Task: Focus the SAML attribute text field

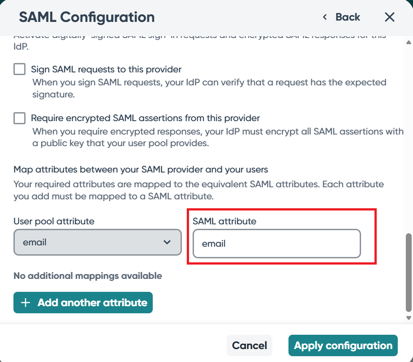Action: click(276, 244)
